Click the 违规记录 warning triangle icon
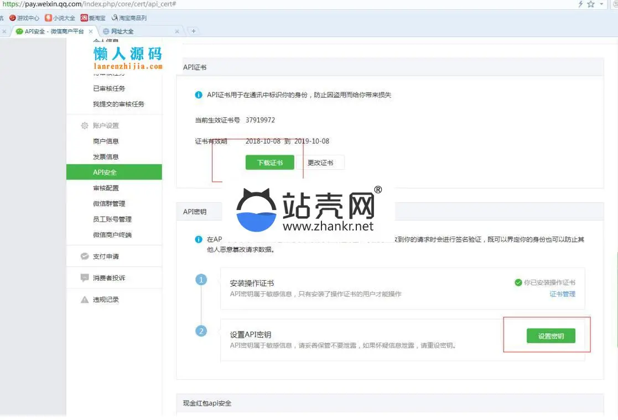The height and width of the screenshot is (420, 618). coord(85,300)
